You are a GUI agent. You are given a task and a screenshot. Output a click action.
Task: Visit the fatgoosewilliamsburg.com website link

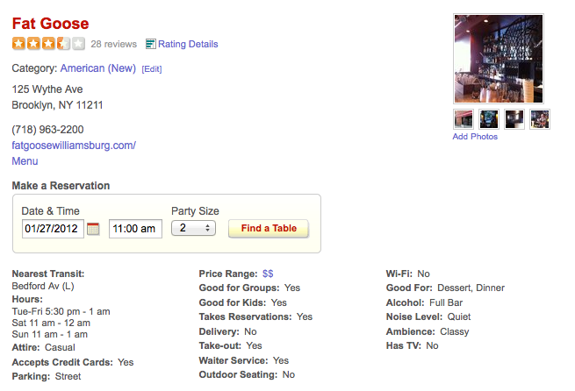coord(74,146)
